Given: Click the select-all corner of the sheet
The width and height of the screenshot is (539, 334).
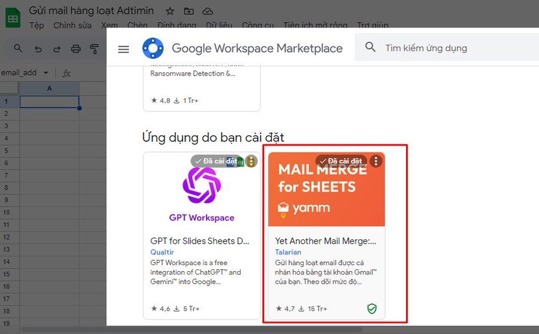Looking at the screenshot, I should (9, 89).
